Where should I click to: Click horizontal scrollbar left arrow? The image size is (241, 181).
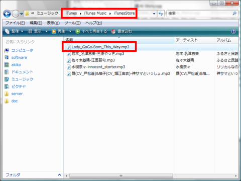click(66, 176)
